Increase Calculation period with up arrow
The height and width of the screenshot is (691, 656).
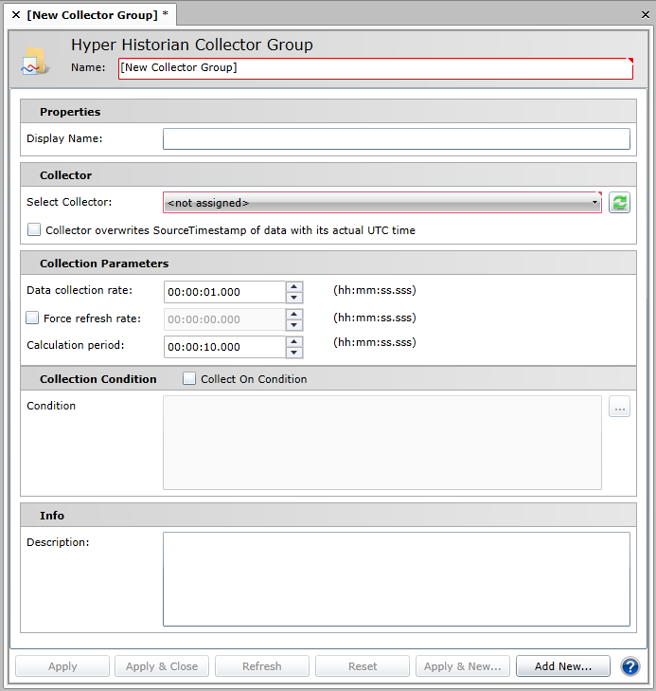point(294,341)
